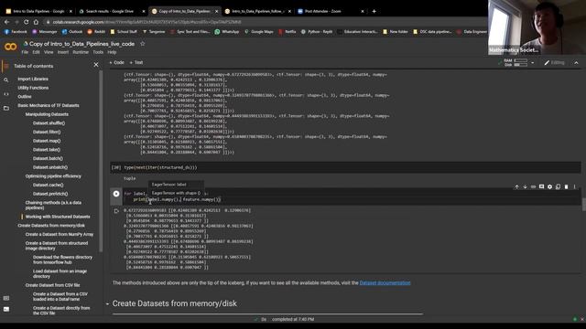
Task: Click the Colab logo
Action: point(10,47)
